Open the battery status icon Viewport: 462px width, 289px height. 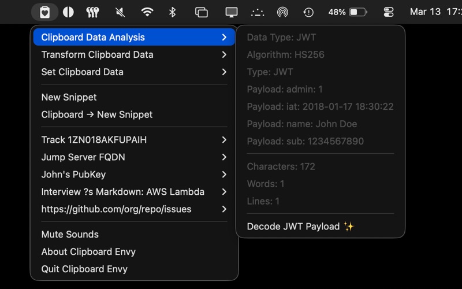358,12
